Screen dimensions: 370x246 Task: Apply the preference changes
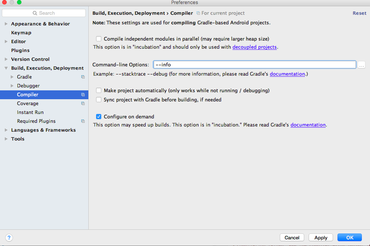tap(321, 238)
